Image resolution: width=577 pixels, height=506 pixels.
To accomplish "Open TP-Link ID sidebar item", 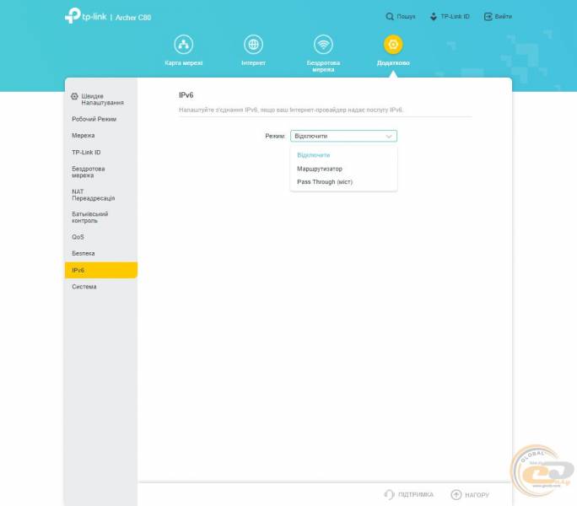I will [101, 153].
